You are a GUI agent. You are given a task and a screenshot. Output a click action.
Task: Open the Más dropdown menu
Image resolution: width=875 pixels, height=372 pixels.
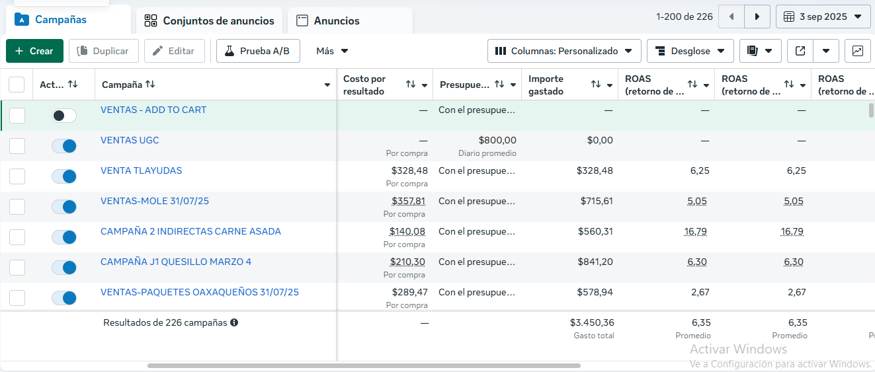tap(332, 51)
